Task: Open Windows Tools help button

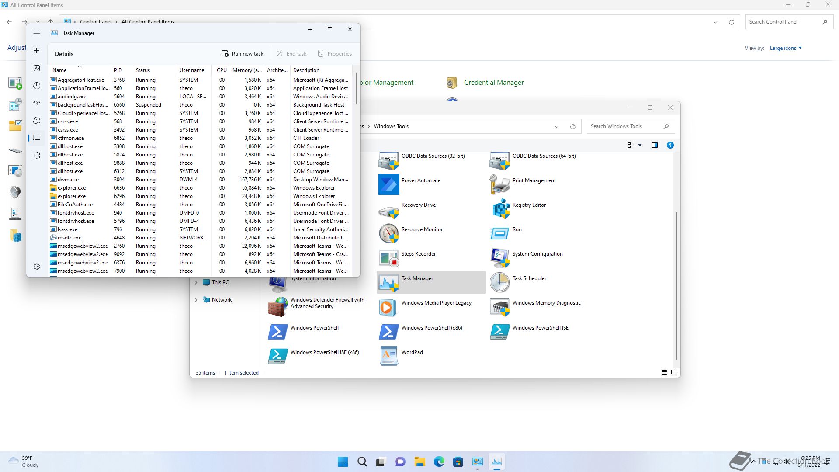Action: pos(670,145)
